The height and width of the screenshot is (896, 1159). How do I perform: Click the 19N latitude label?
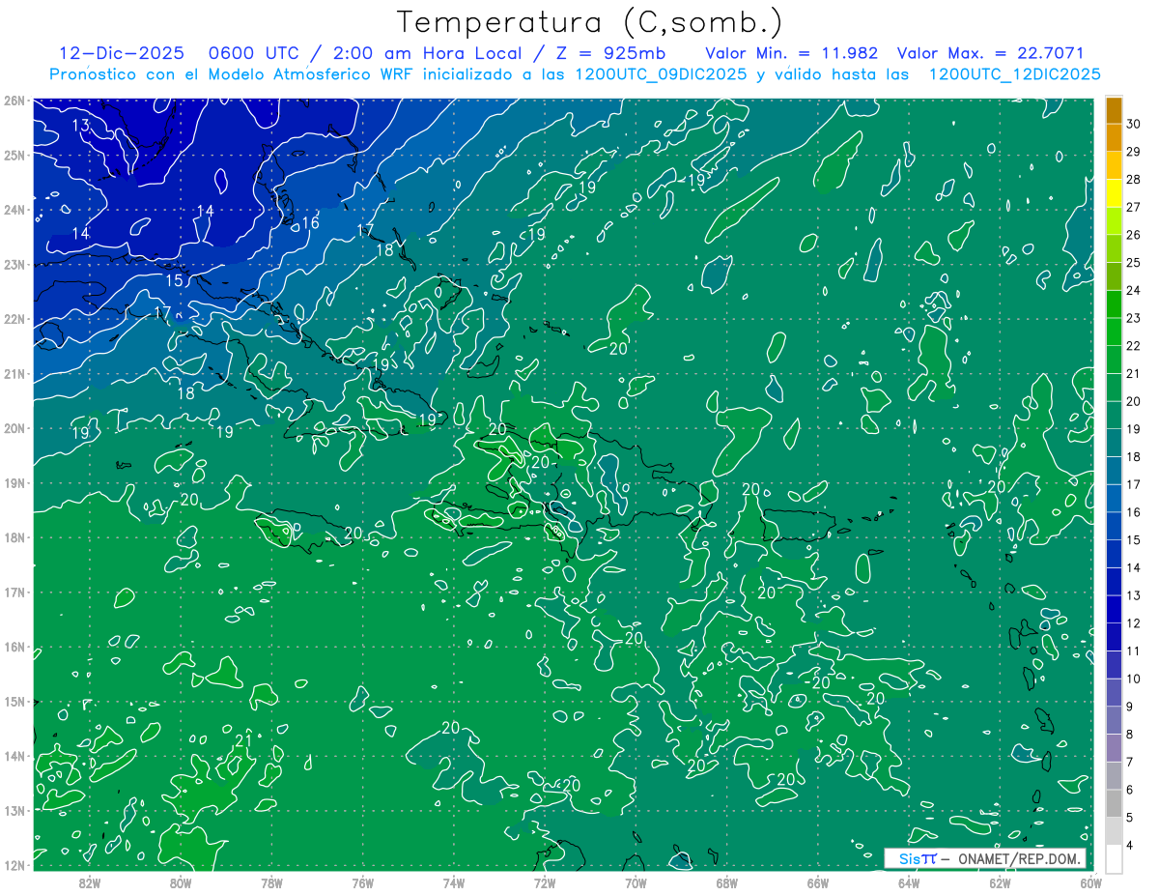[x=14, y=482]
